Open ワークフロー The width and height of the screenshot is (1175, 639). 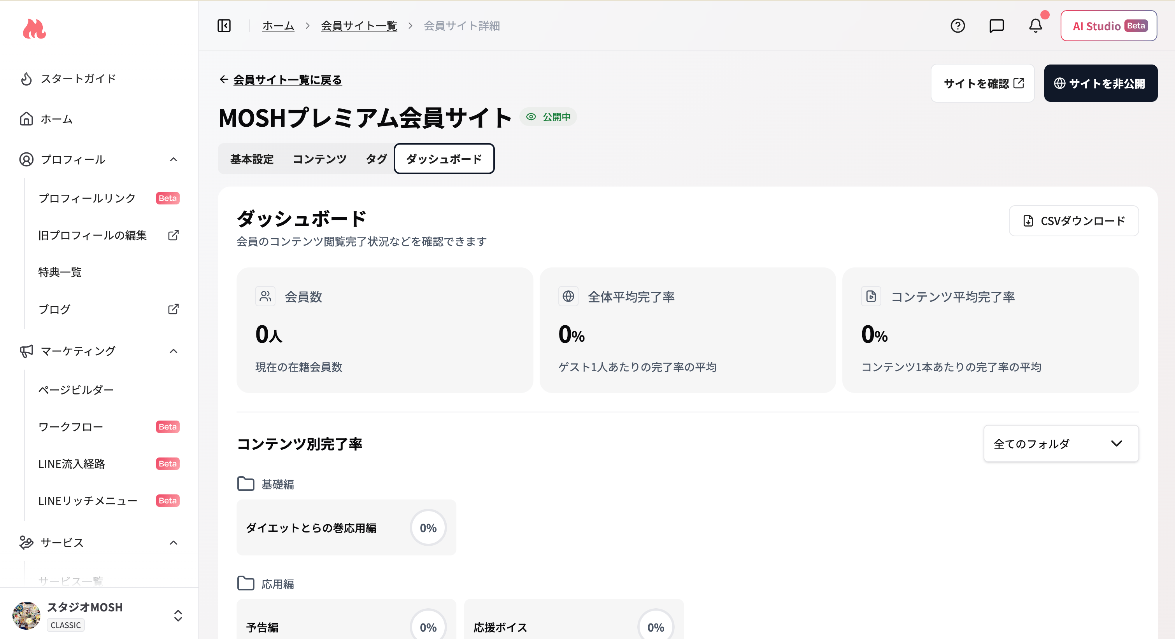pos(71,427)
